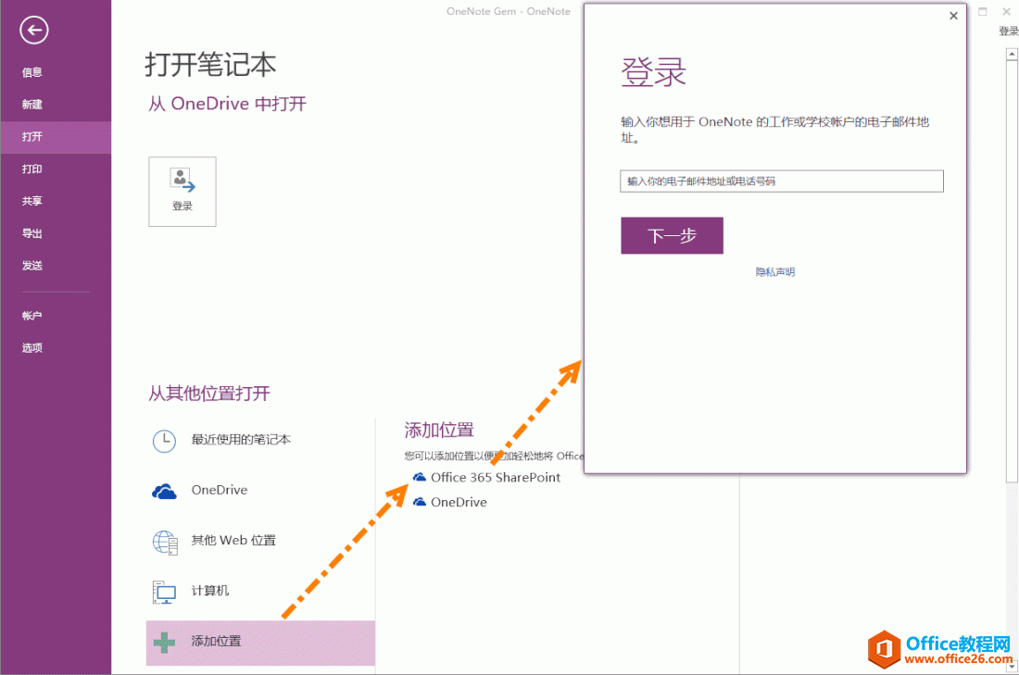Open the 隐私声明 link
The width and height of the screenshot is (1019, 675).
774,271
